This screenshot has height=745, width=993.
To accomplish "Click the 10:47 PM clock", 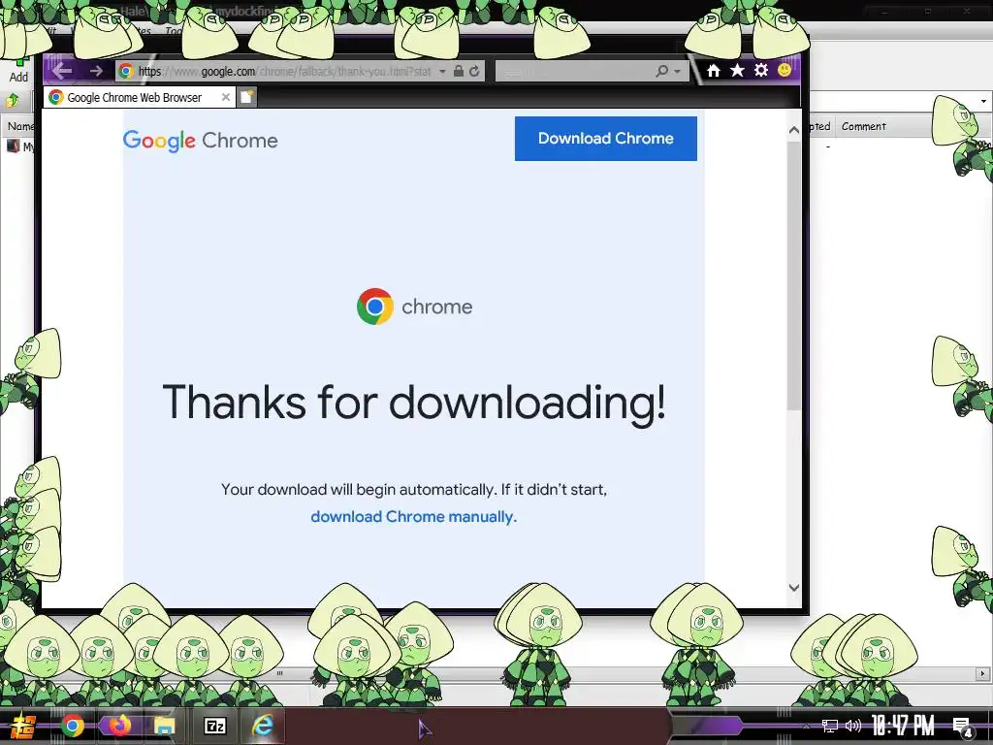I will click(903, 726).
